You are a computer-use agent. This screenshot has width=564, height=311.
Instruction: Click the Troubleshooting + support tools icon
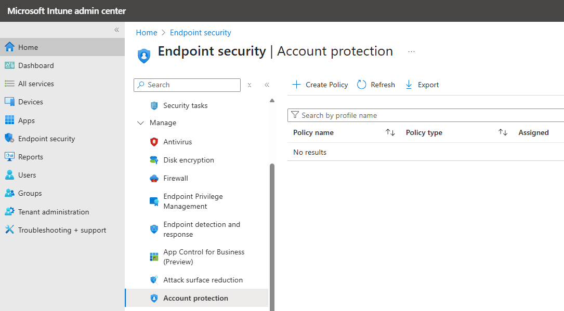(x=10, y=230)
